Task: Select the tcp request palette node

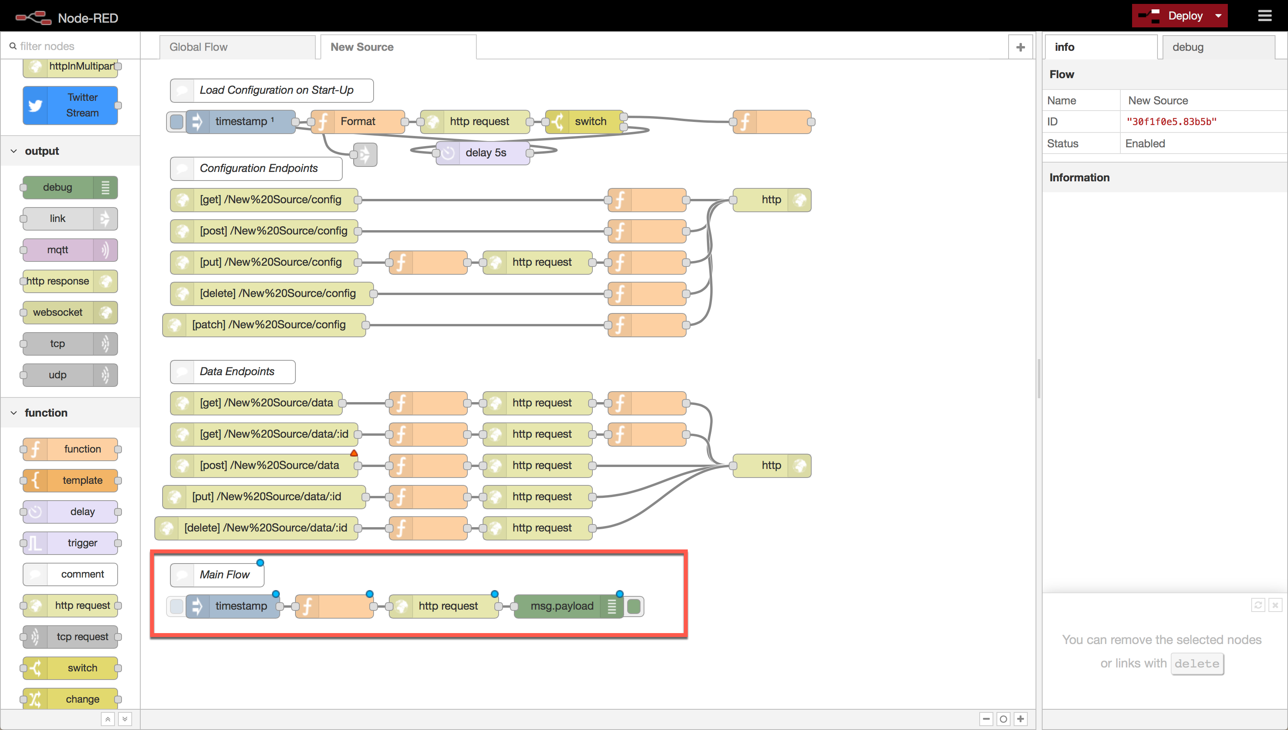Action: [x=70, y=637]
